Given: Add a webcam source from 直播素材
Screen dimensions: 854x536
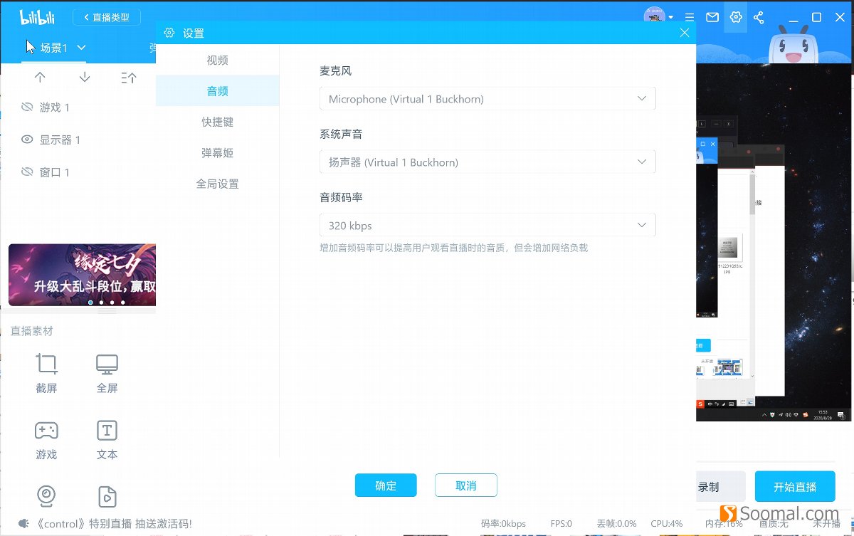Looking at the screenshot, I should (46, 496).
